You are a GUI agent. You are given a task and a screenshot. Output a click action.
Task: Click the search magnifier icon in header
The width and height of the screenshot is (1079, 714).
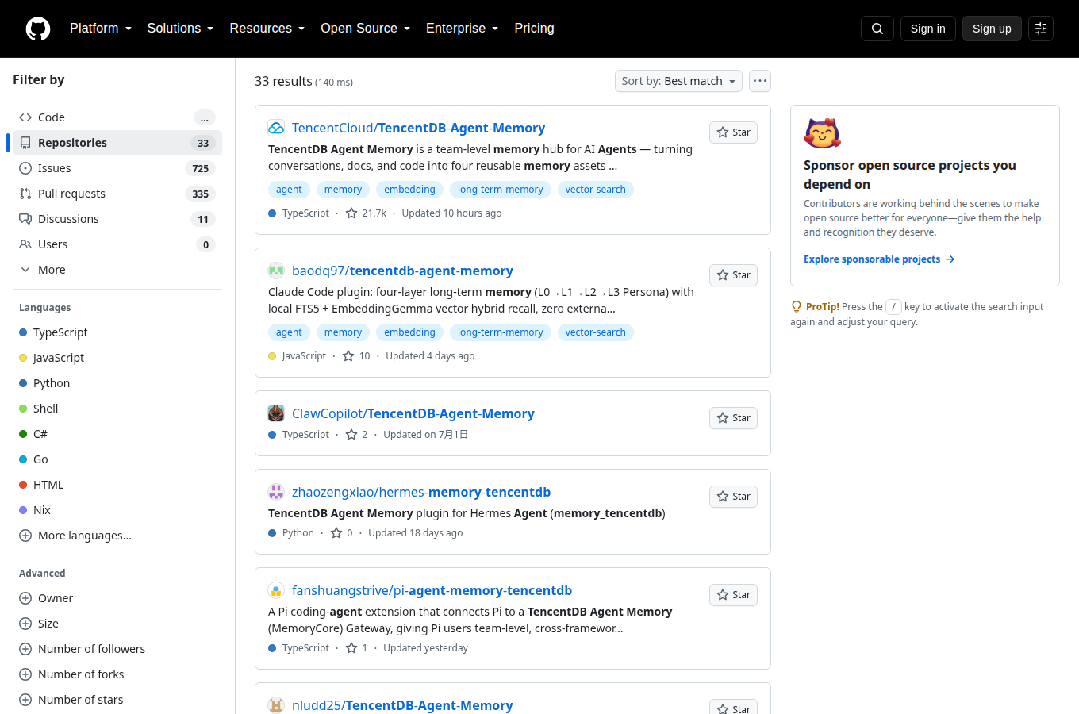(877, 29)
